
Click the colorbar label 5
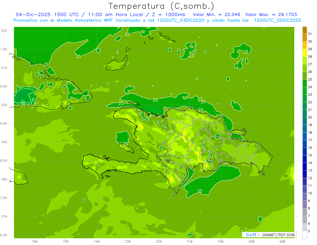tap(309, 231)
